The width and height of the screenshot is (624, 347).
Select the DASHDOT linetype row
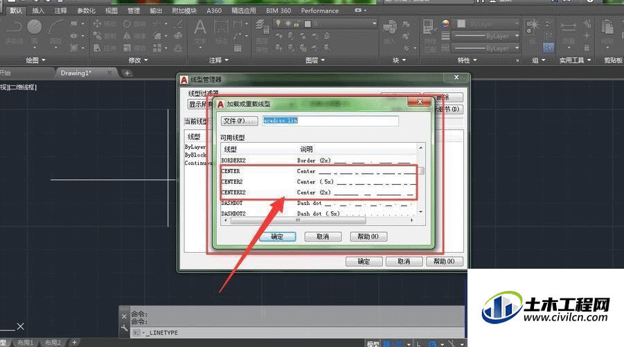(319, 203)
